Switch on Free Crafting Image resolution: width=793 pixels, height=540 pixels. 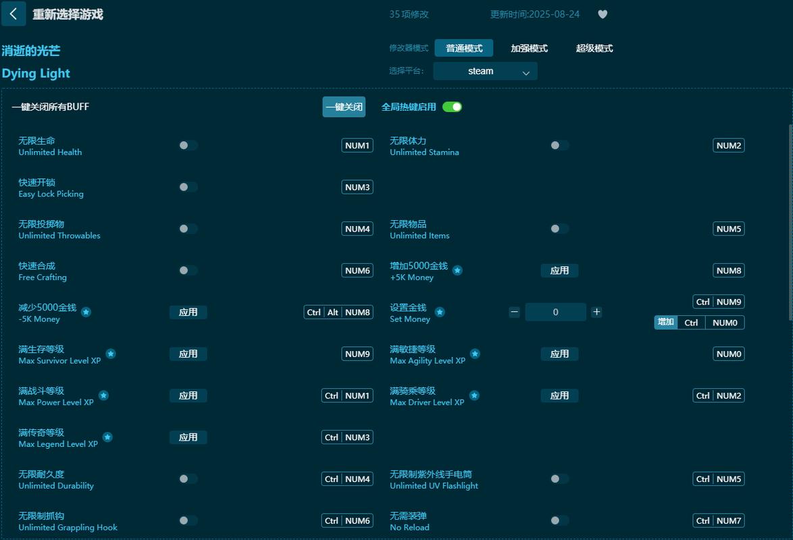pos(188,271)
